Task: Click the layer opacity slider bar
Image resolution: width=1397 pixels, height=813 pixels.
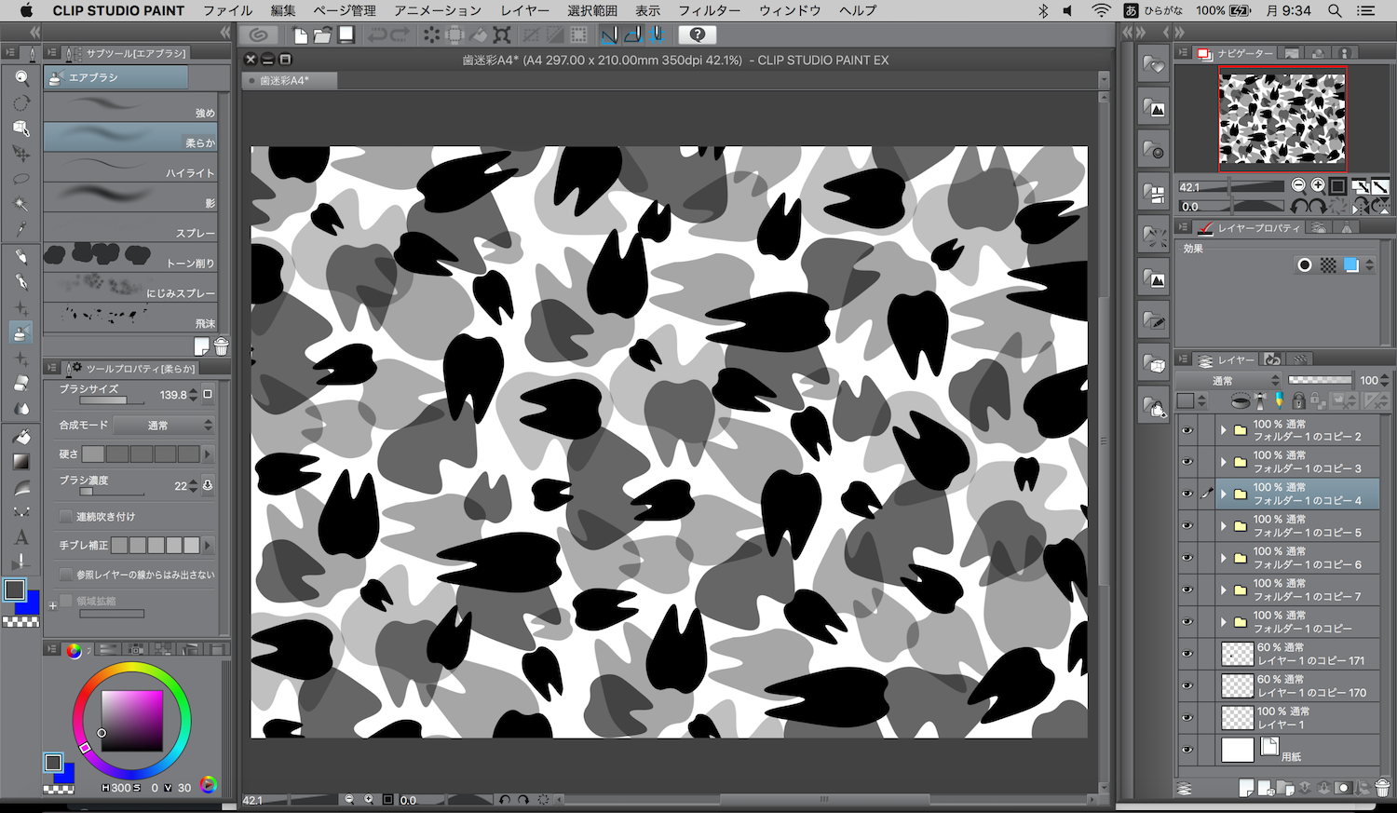Action: point(1320,380)
